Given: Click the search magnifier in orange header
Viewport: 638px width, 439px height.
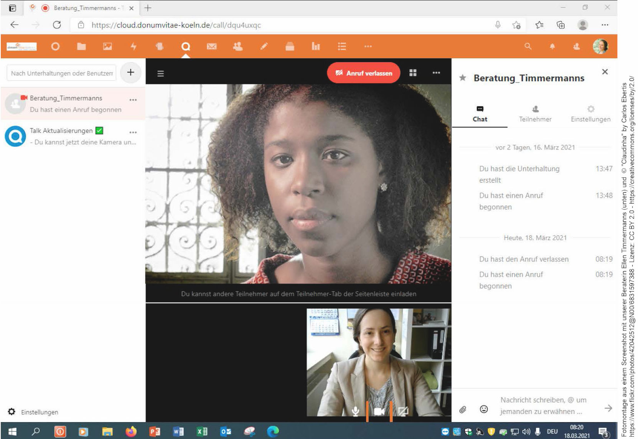Looking at the screenshot, I should 528,46.
